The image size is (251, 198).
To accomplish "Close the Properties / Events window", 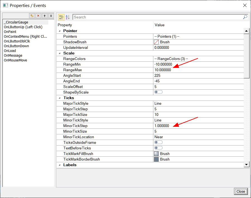I will [x=245, y=5].
